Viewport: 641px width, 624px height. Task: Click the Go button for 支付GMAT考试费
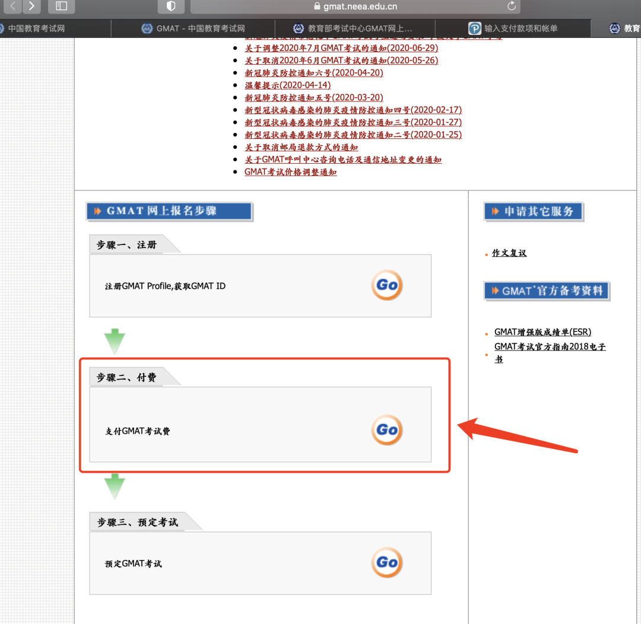coord(387,430)
